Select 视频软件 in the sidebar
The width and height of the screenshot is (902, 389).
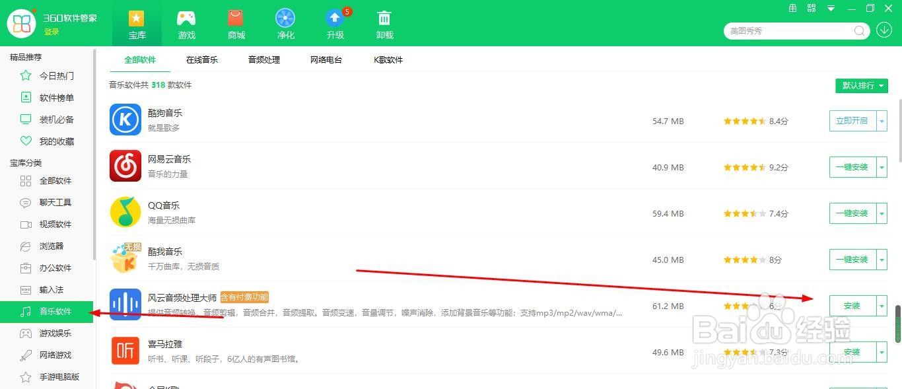(x=48, y=224)
